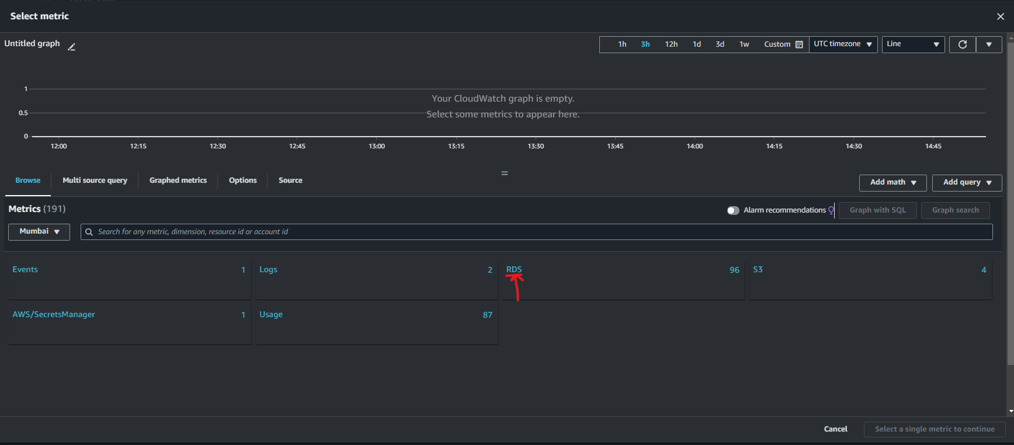Image resolution: width=1014 pixels, height=445 pixels.
Task: Open the Logs metrics namespace
Action: [268, 269]
